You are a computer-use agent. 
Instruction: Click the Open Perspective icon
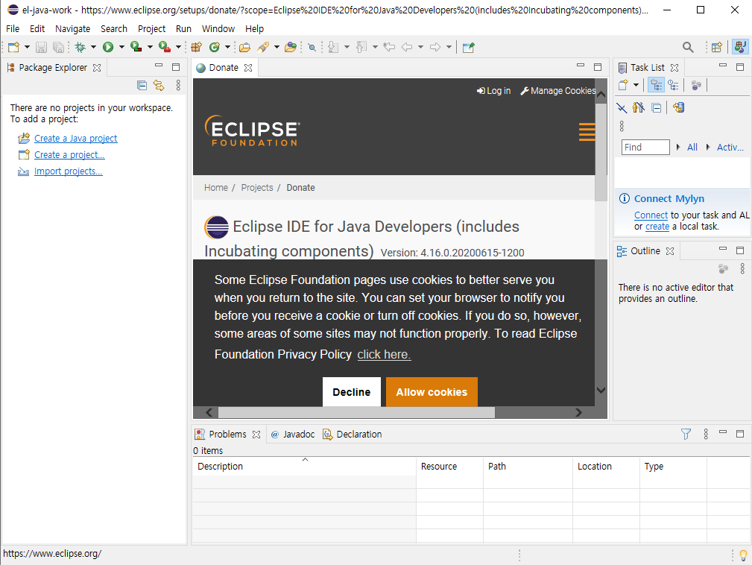(716, 47)
